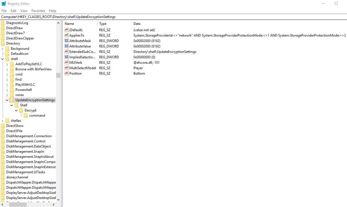The height and width of the screenshot is (207, 347).
Task: Collapse the UpdateEncryptionSettings key
Action: coord(7,100)
